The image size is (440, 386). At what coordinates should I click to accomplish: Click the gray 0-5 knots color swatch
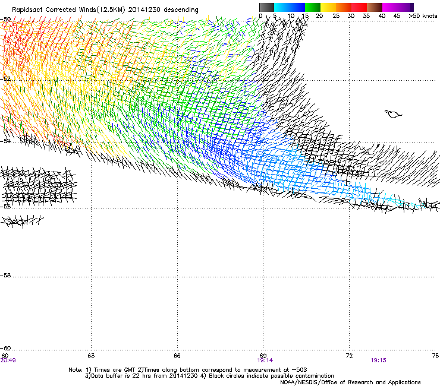[x=266, y=7]
